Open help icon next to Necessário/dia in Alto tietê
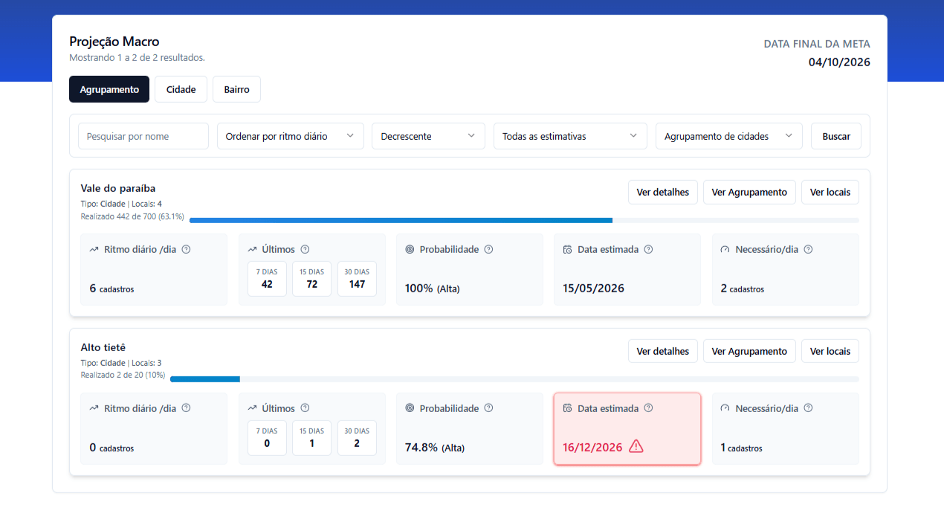Screen dimensions: 944x531 (x=808, y=408)
